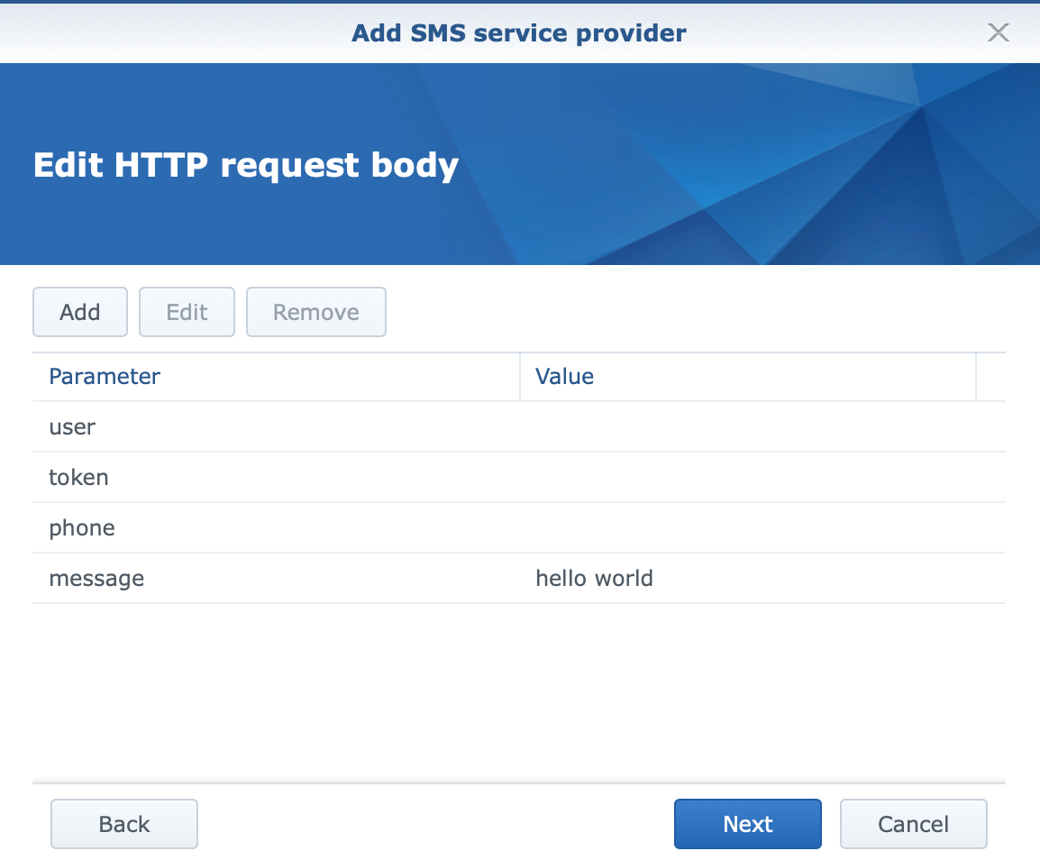Cancel the wizard
1040x860 pixels.
[913, 824]
